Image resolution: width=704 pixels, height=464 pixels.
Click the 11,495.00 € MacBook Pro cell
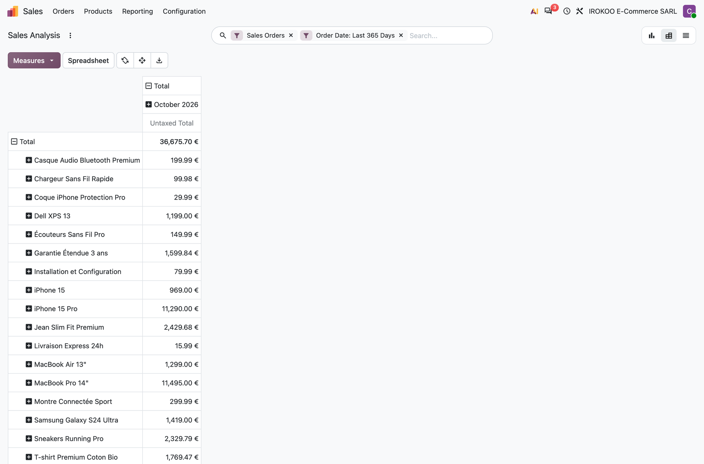[172, 383]
